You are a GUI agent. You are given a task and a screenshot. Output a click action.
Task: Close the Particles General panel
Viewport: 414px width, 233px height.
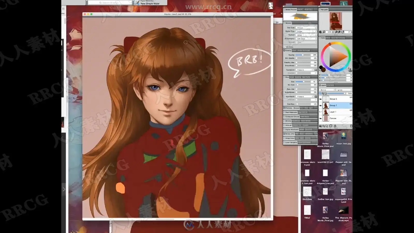[x=284, y=108]
